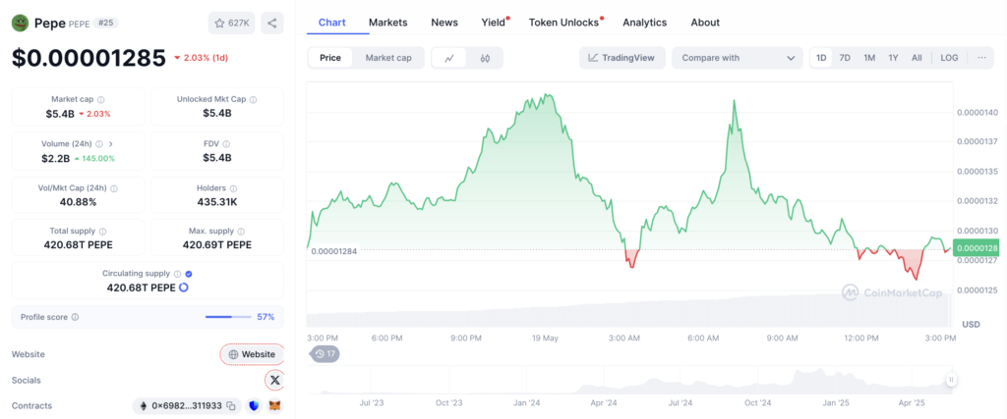Click the blue shield security icon

tap(255, 405)
